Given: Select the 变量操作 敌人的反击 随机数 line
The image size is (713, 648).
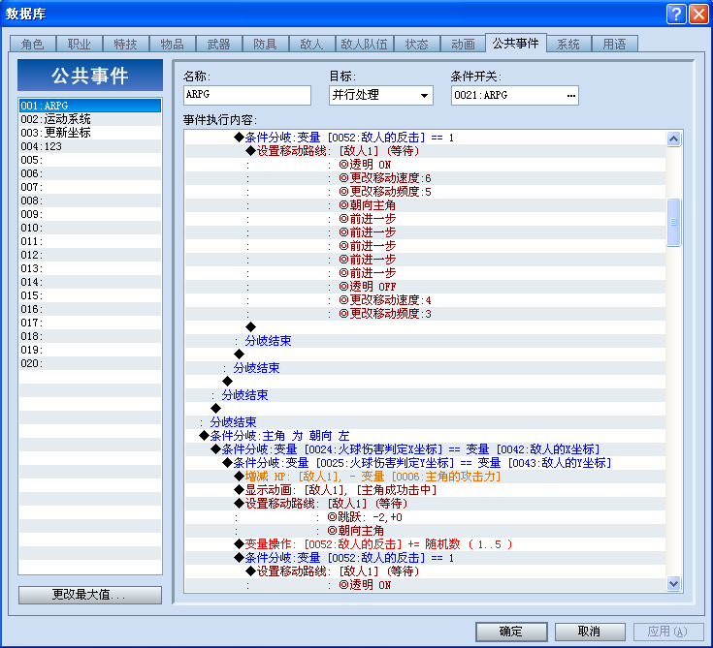Looking at the screenshot, I should pyautogui.click(x=425, y=544).
